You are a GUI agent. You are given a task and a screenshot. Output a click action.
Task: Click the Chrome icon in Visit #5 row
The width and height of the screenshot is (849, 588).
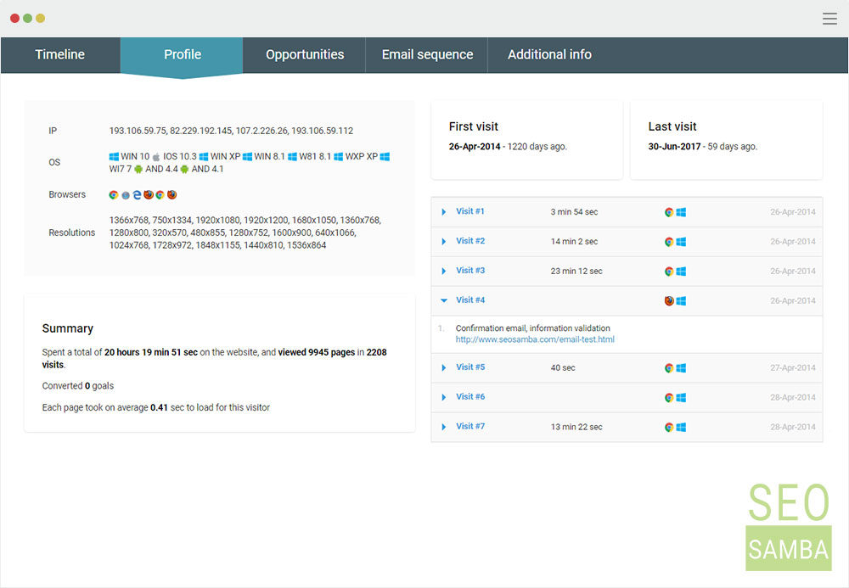click(x=669, y=368)
